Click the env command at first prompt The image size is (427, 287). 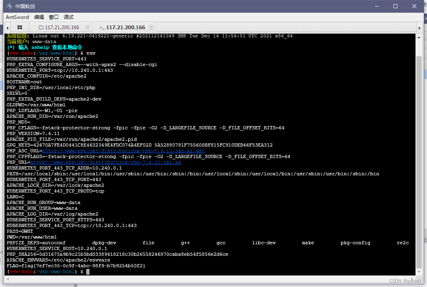click(x=91, y=53)
